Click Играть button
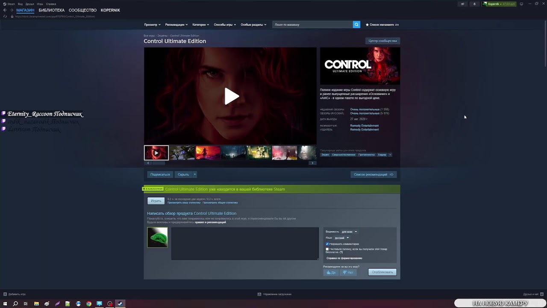The image size is (547, 308). [x=156, y=201]
